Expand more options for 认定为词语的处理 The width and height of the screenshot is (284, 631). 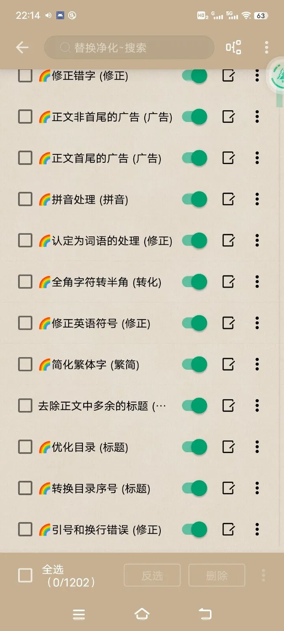point(257,241)
